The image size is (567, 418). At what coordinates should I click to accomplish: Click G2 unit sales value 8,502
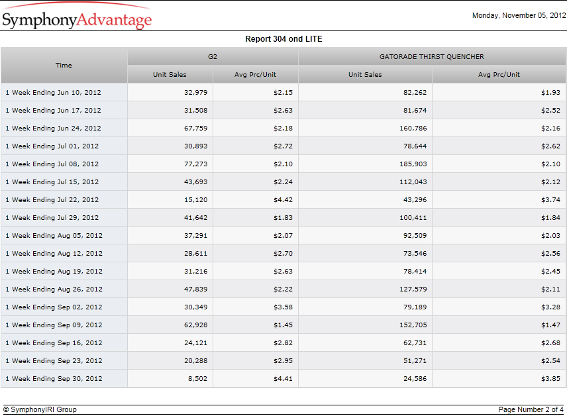(197, 379)
